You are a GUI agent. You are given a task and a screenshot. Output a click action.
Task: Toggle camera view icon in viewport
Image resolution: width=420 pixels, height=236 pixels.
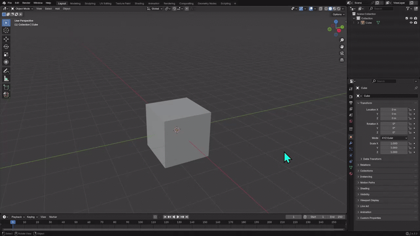[x=342, y=53]
